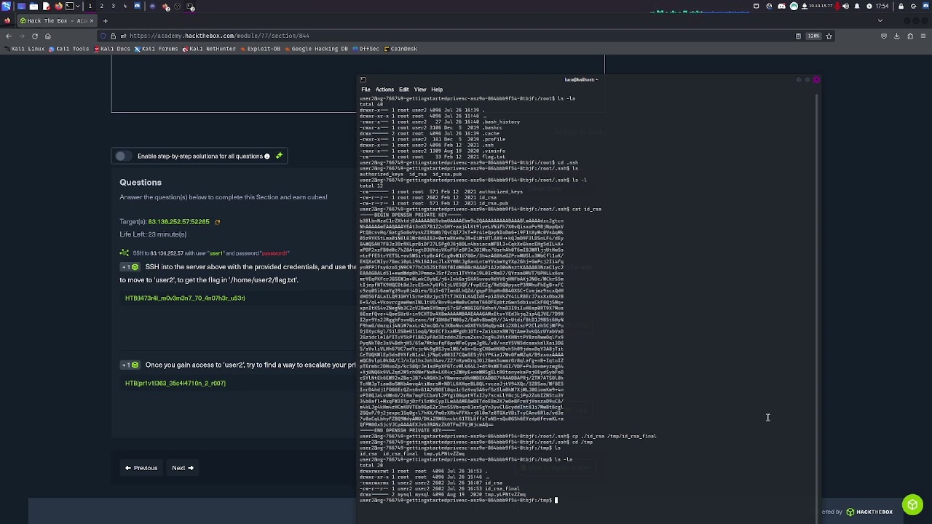Viewport: 932px width, 524px height.
Task: Open the OffSec bookmark
Action: [366, 49]
